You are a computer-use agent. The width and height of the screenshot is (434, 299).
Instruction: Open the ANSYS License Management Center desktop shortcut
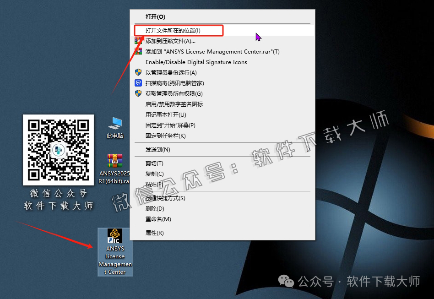pos(114,236)
